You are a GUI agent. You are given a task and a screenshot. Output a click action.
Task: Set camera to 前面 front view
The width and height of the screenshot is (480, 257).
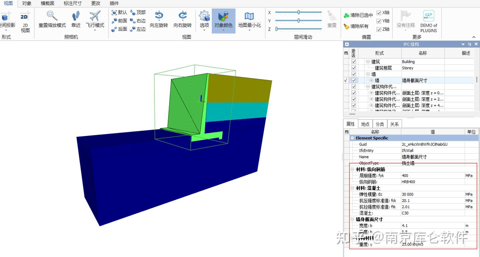coord(119,21)
